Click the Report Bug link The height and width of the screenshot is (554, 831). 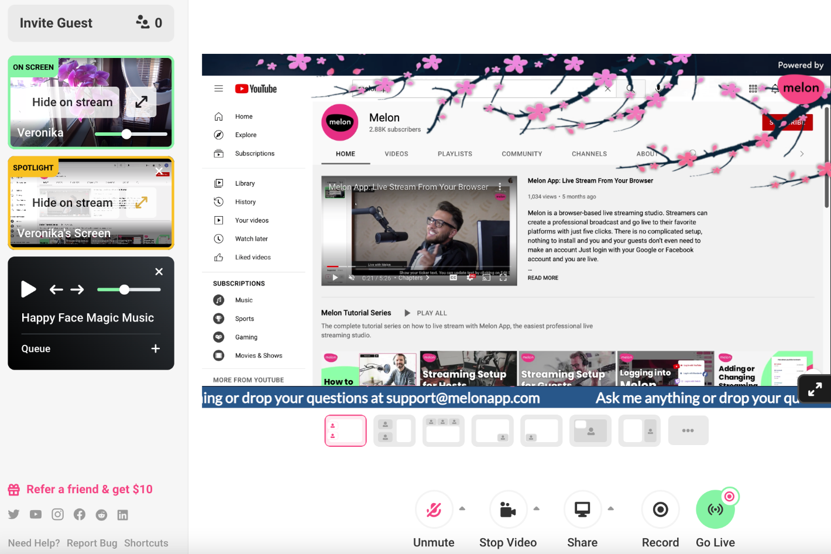(x=92, y=543)
